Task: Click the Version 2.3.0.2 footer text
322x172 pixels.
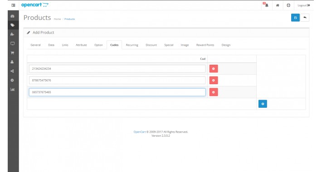Action: (161, 136)
